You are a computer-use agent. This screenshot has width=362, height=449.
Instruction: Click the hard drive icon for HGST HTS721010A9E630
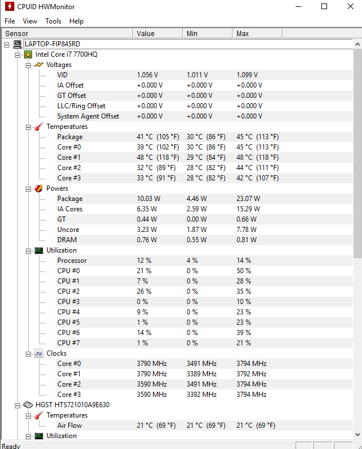(x=28, y=405)
